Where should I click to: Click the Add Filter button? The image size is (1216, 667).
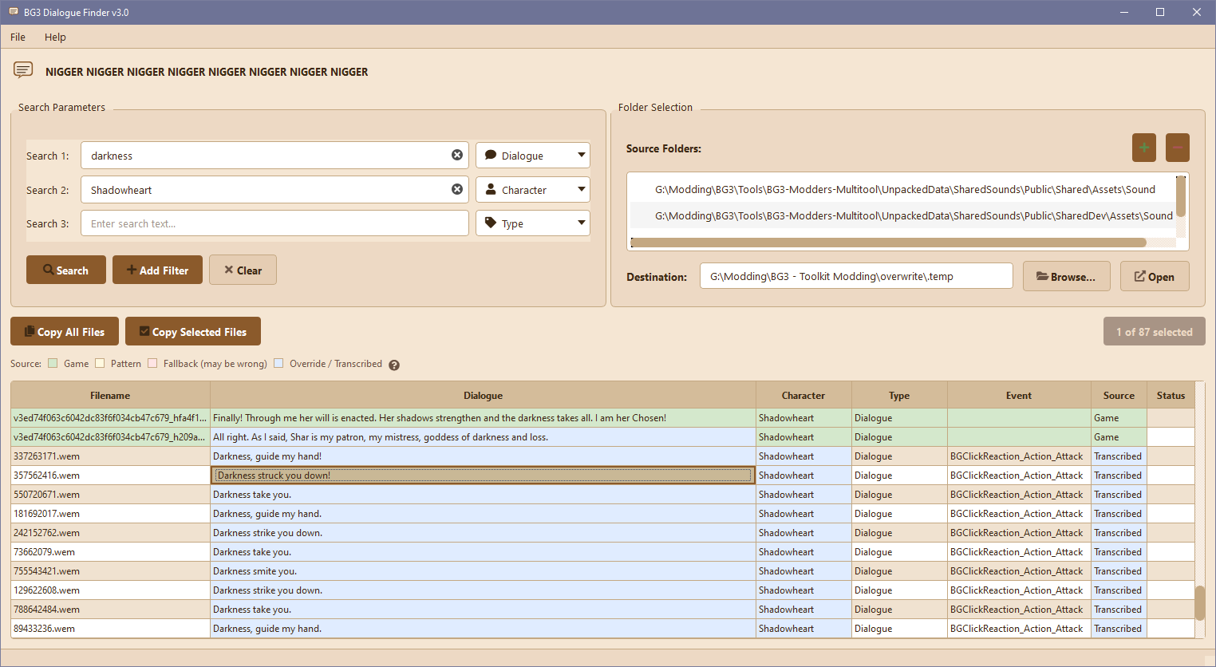157,270
